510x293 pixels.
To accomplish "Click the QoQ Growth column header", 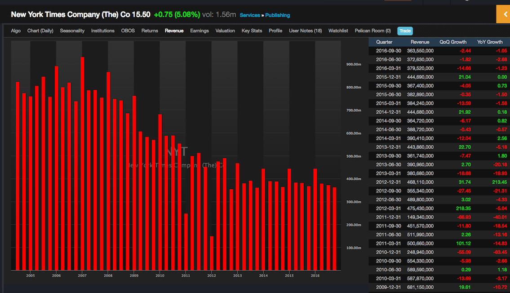I will click(453, 42).
